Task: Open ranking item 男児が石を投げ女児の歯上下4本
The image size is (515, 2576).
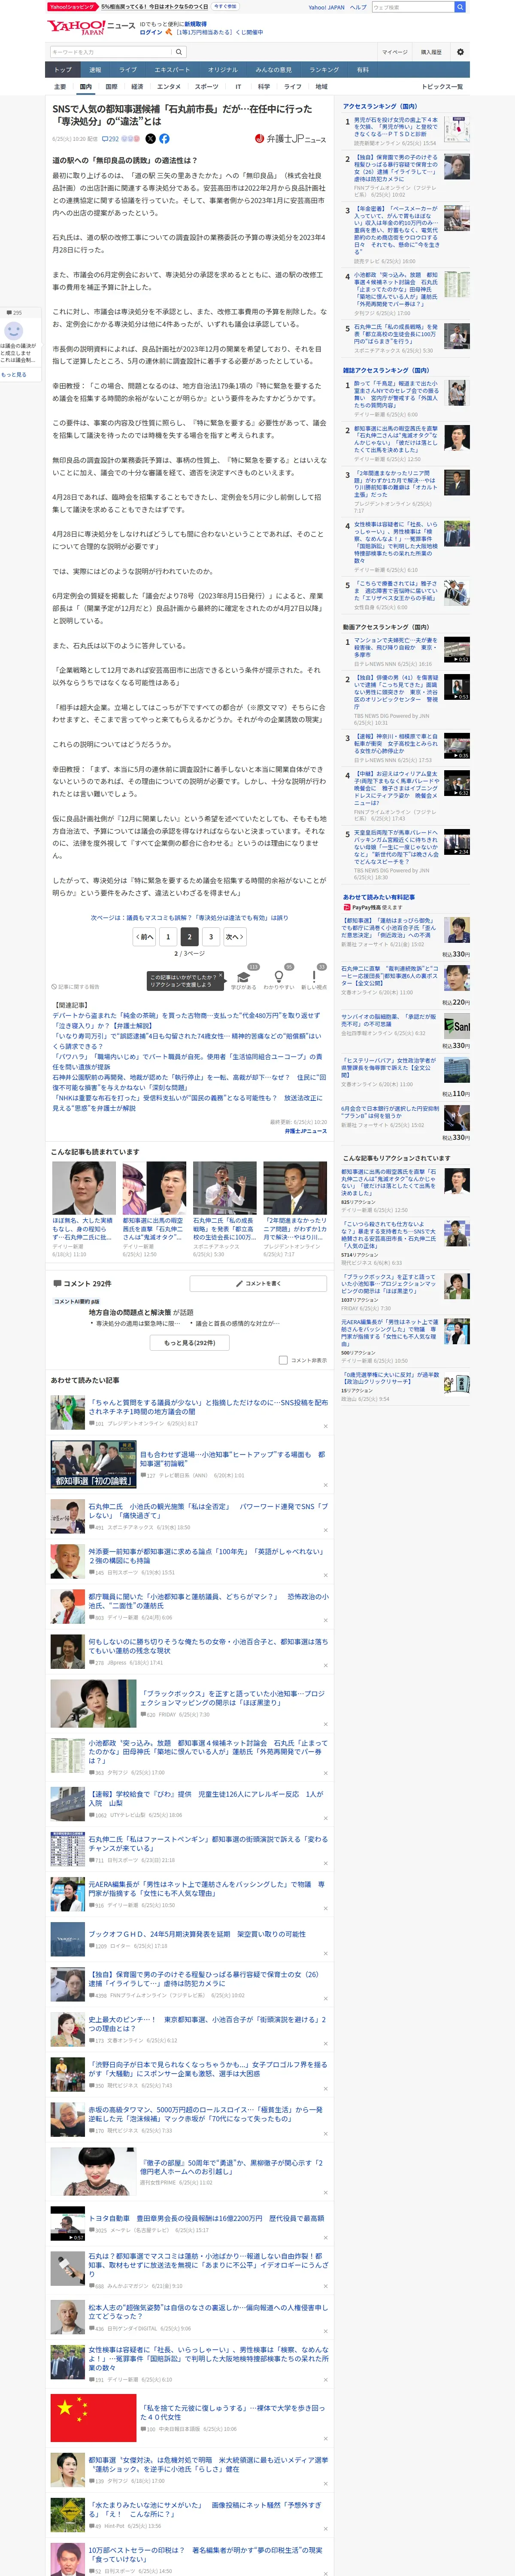Action: tap(396, 127)
